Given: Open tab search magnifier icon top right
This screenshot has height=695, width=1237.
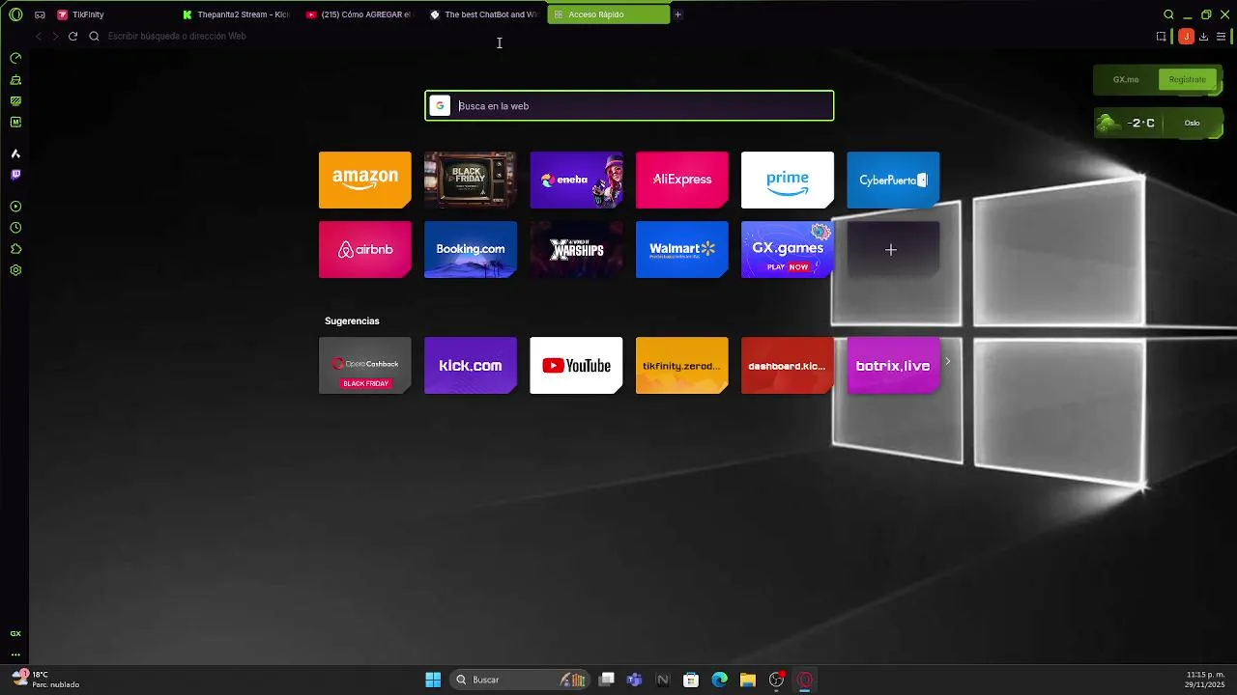Looking at the screenshot, I should coord(1168,14).
